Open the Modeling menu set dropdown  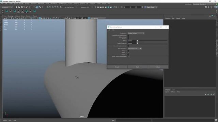pyautogui.click(x=7, y=7)
